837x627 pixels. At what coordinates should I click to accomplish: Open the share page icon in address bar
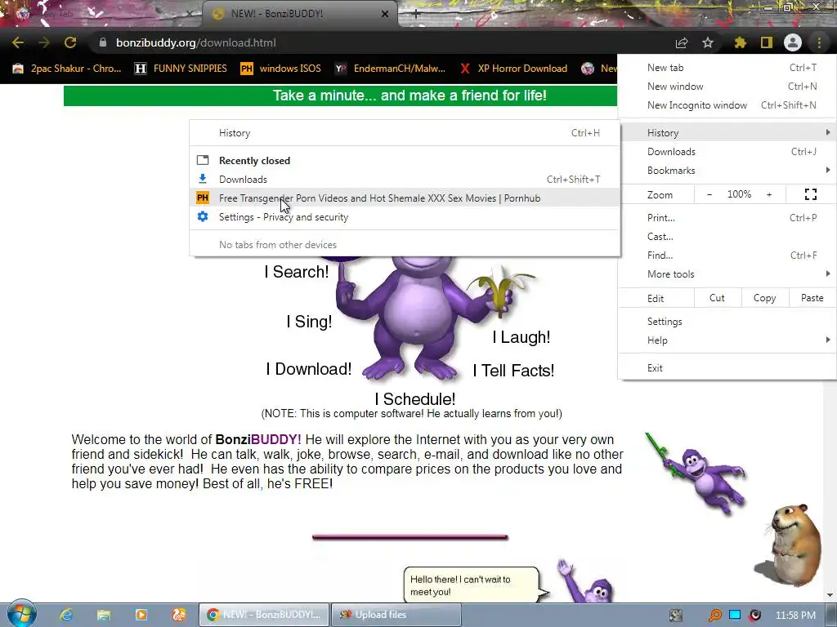click(682, 42)
